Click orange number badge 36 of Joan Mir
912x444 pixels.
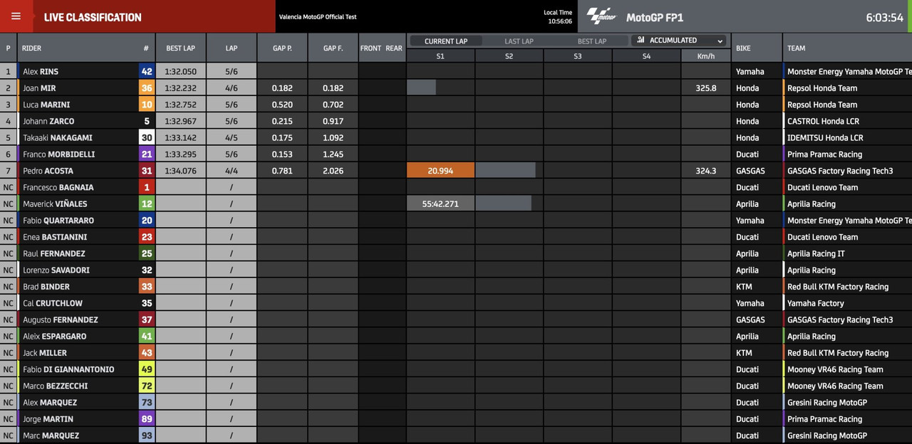click(x=147, y=88)
